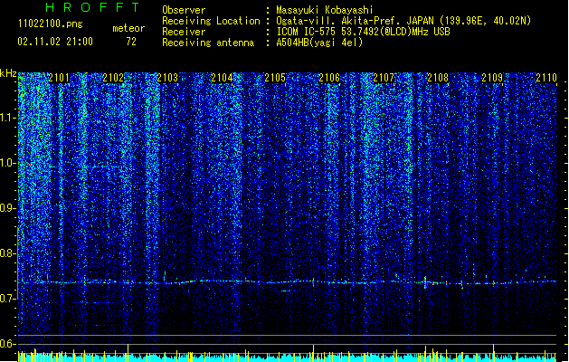Click the 'Observer' label

click(x=184, y=10)
